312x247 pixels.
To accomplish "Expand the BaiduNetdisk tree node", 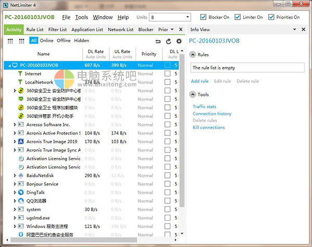I will click(15, 175).
